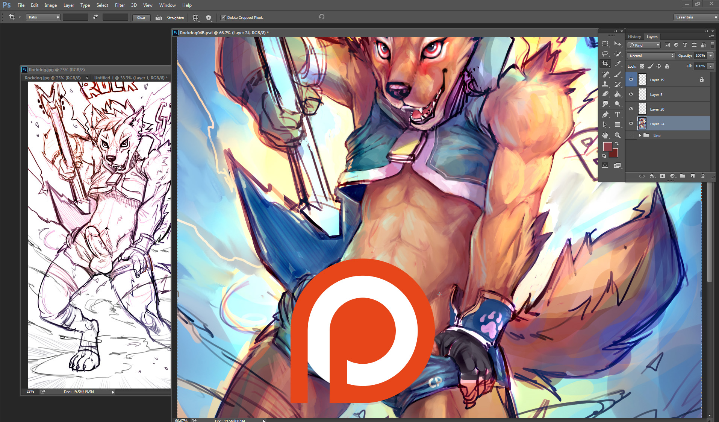Toggle the pixel layer filter
Image resolution: width=719 pixels, height=422 pixels.
(667, 45)
